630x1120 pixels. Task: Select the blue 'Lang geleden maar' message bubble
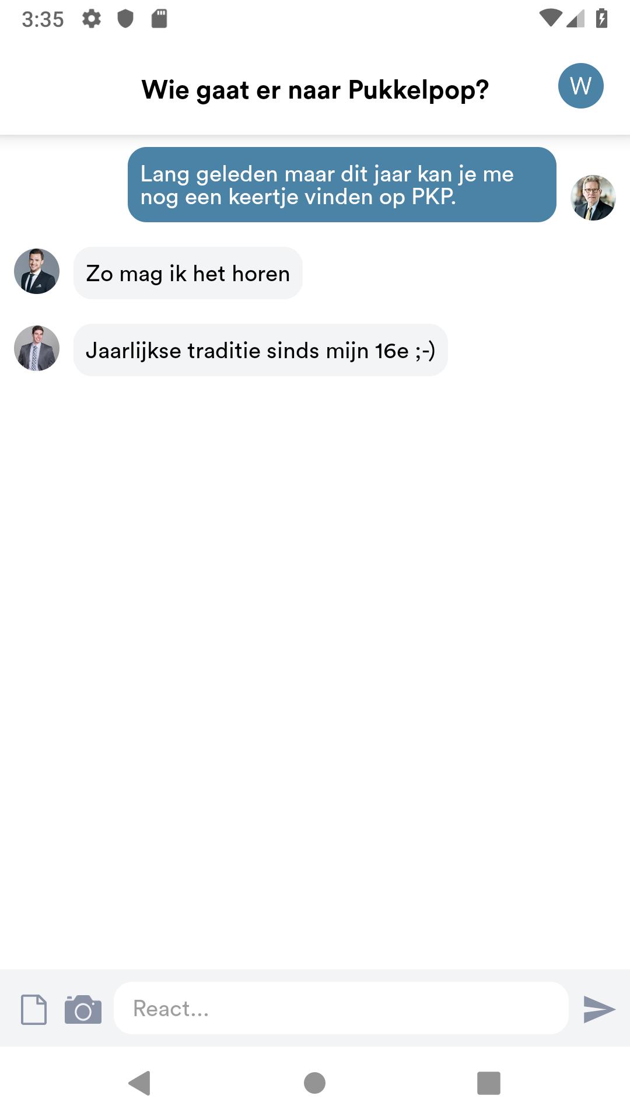pyautogui.click(x=342, y=184)
